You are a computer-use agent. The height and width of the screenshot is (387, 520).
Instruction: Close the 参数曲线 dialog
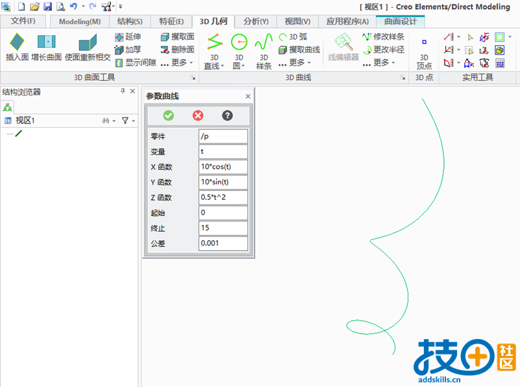point(248,96)
